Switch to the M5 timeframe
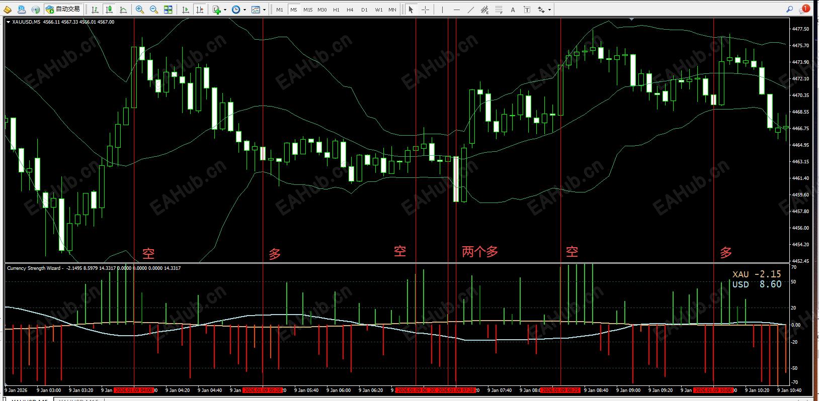The width and height of the screenshot is (819, 401). [294, 10]
